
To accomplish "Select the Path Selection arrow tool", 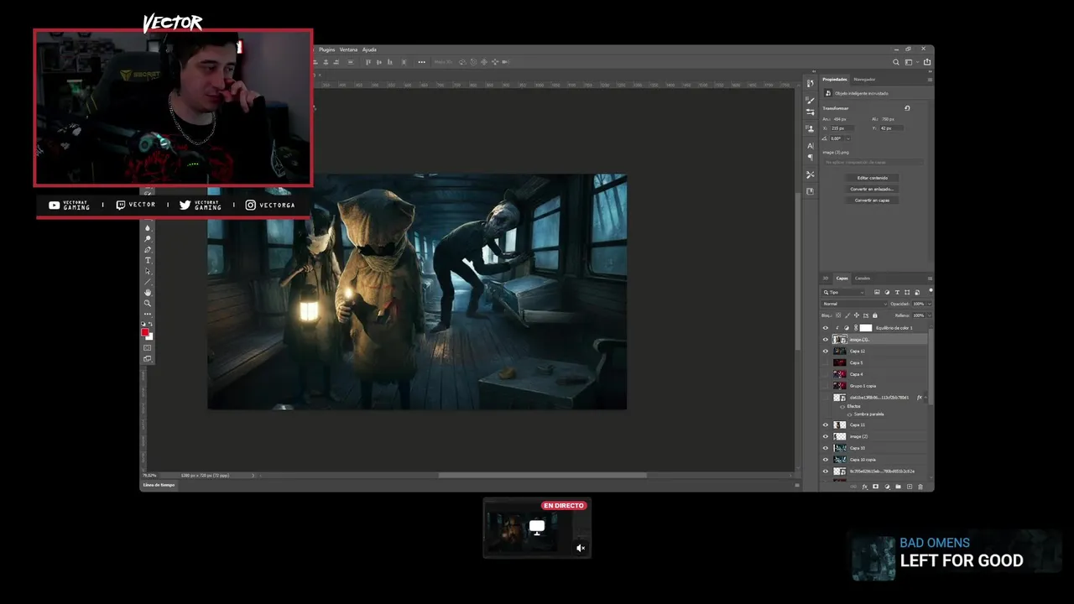I will tap(148, 271).
